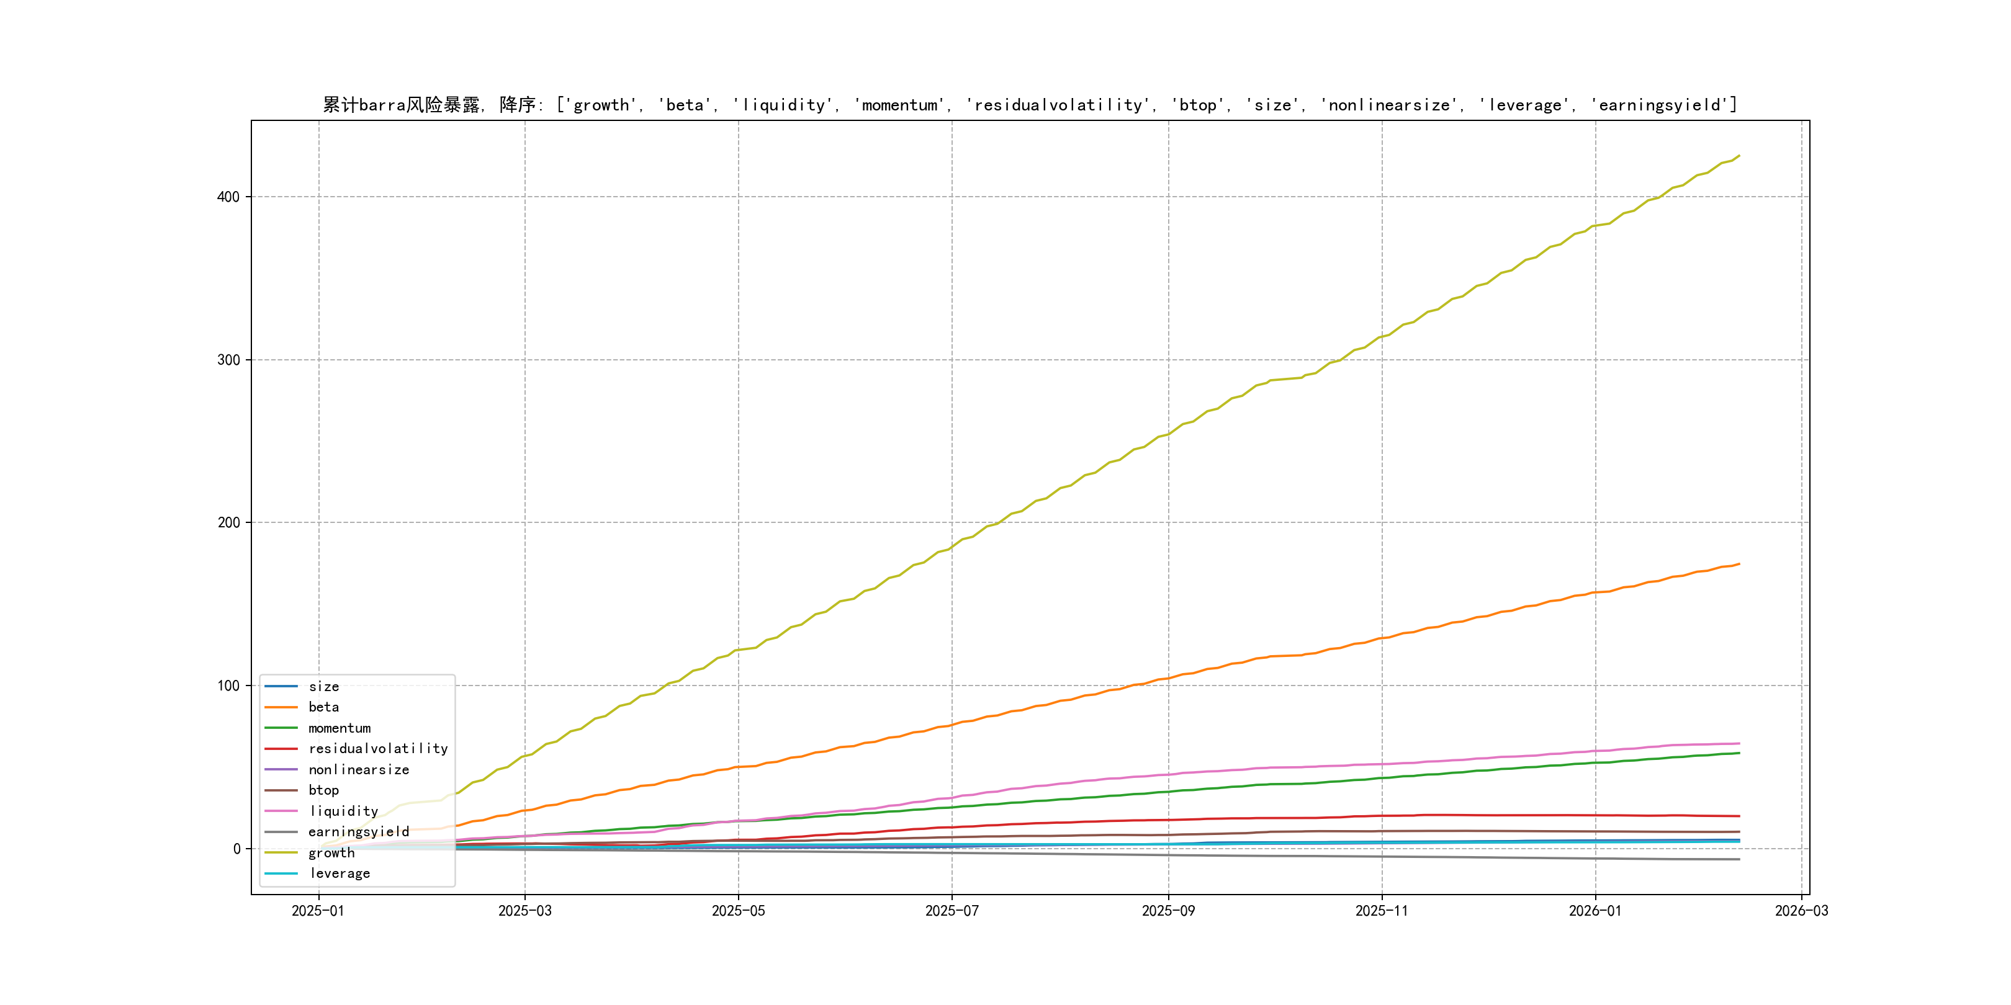Click the 2025-11 x-axis tick label
This screenshot has height=1005, width=2011.
(1382, 911)
